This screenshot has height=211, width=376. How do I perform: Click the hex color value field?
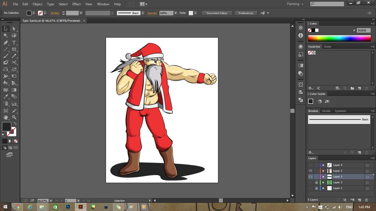click(364, 30)
